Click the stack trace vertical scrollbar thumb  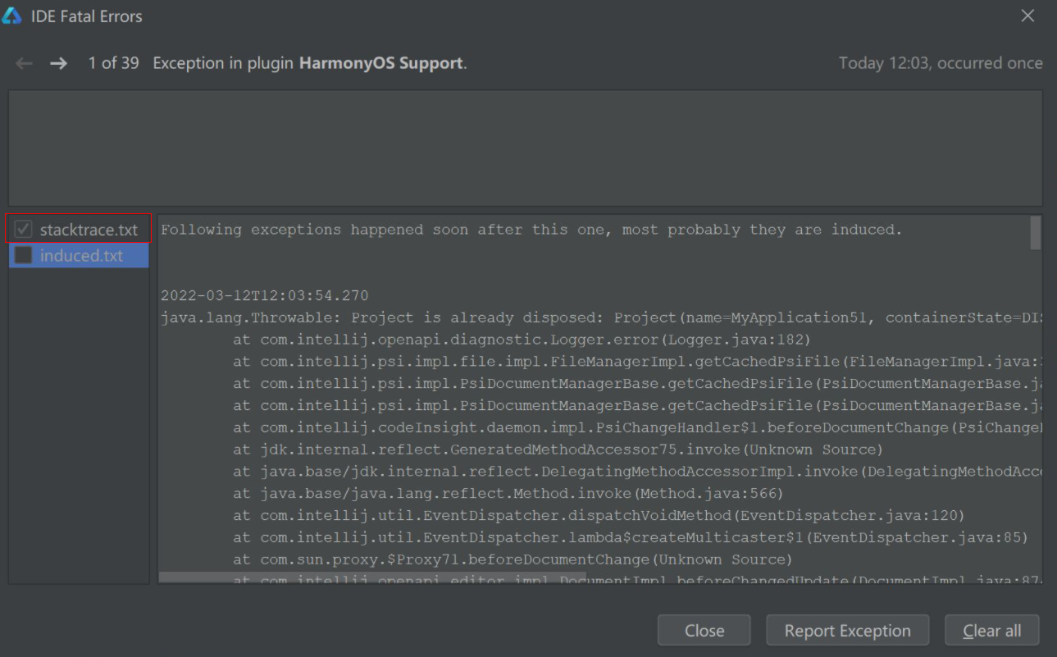click(1036, 233)
